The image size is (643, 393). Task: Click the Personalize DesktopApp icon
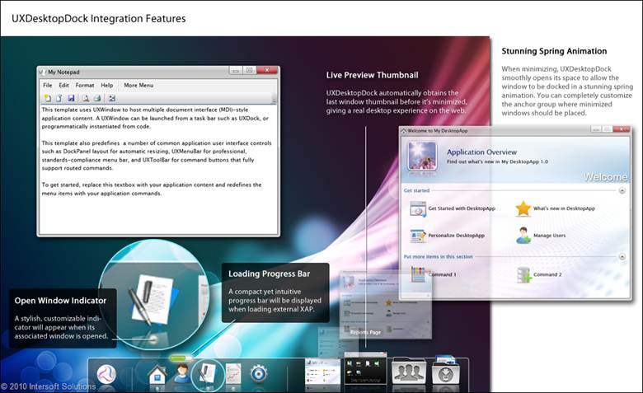pos(418,236)
